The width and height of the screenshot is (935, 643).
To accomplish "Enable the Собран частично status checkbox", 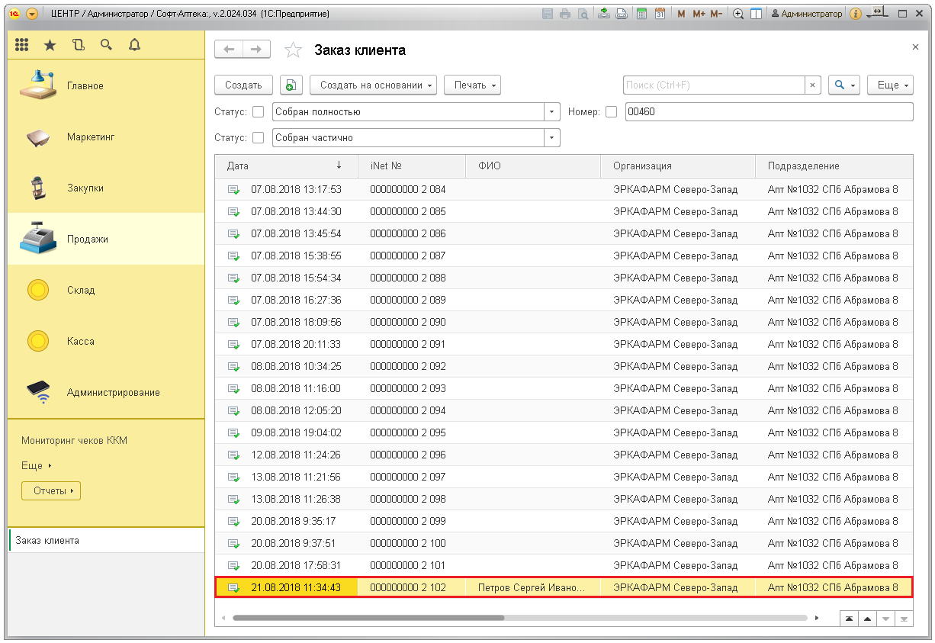I will click(258, 138).
